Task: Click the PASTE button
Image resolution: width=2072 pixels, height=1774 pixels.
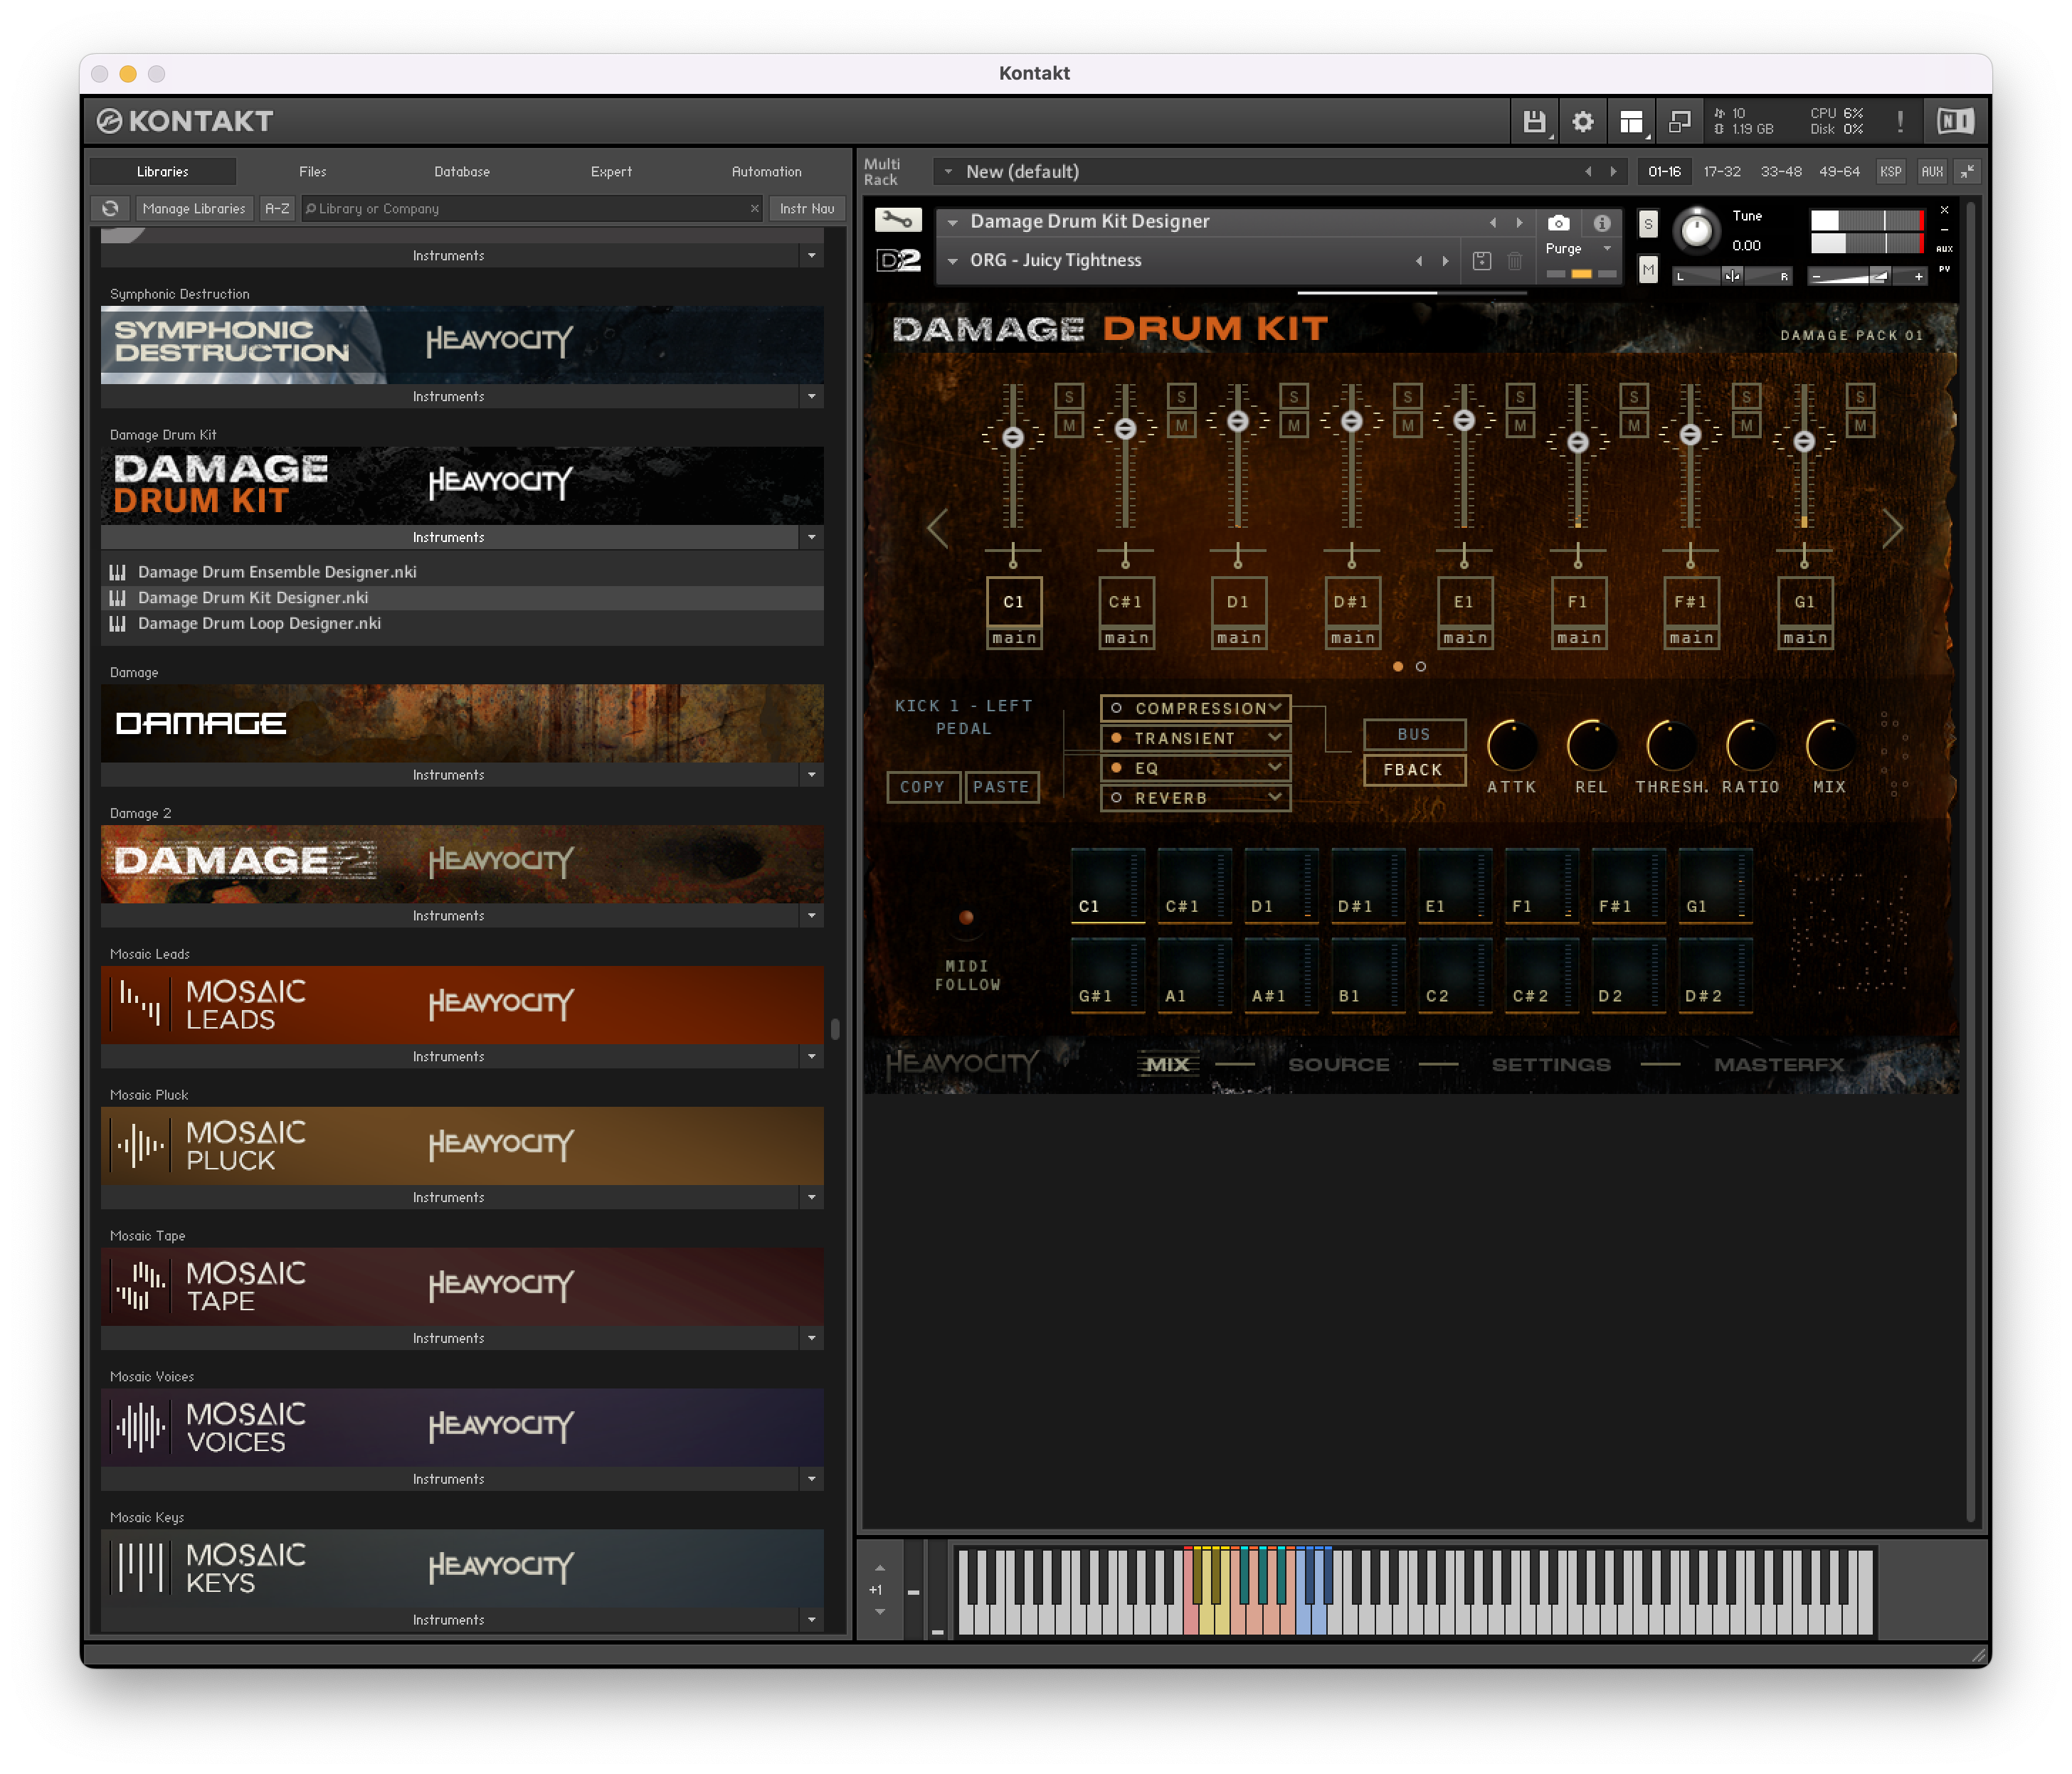Action: point(1001,787)
